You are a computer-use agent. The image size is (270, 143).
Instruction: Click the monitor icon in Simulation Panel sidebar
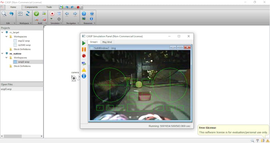[x=84, y=63]
